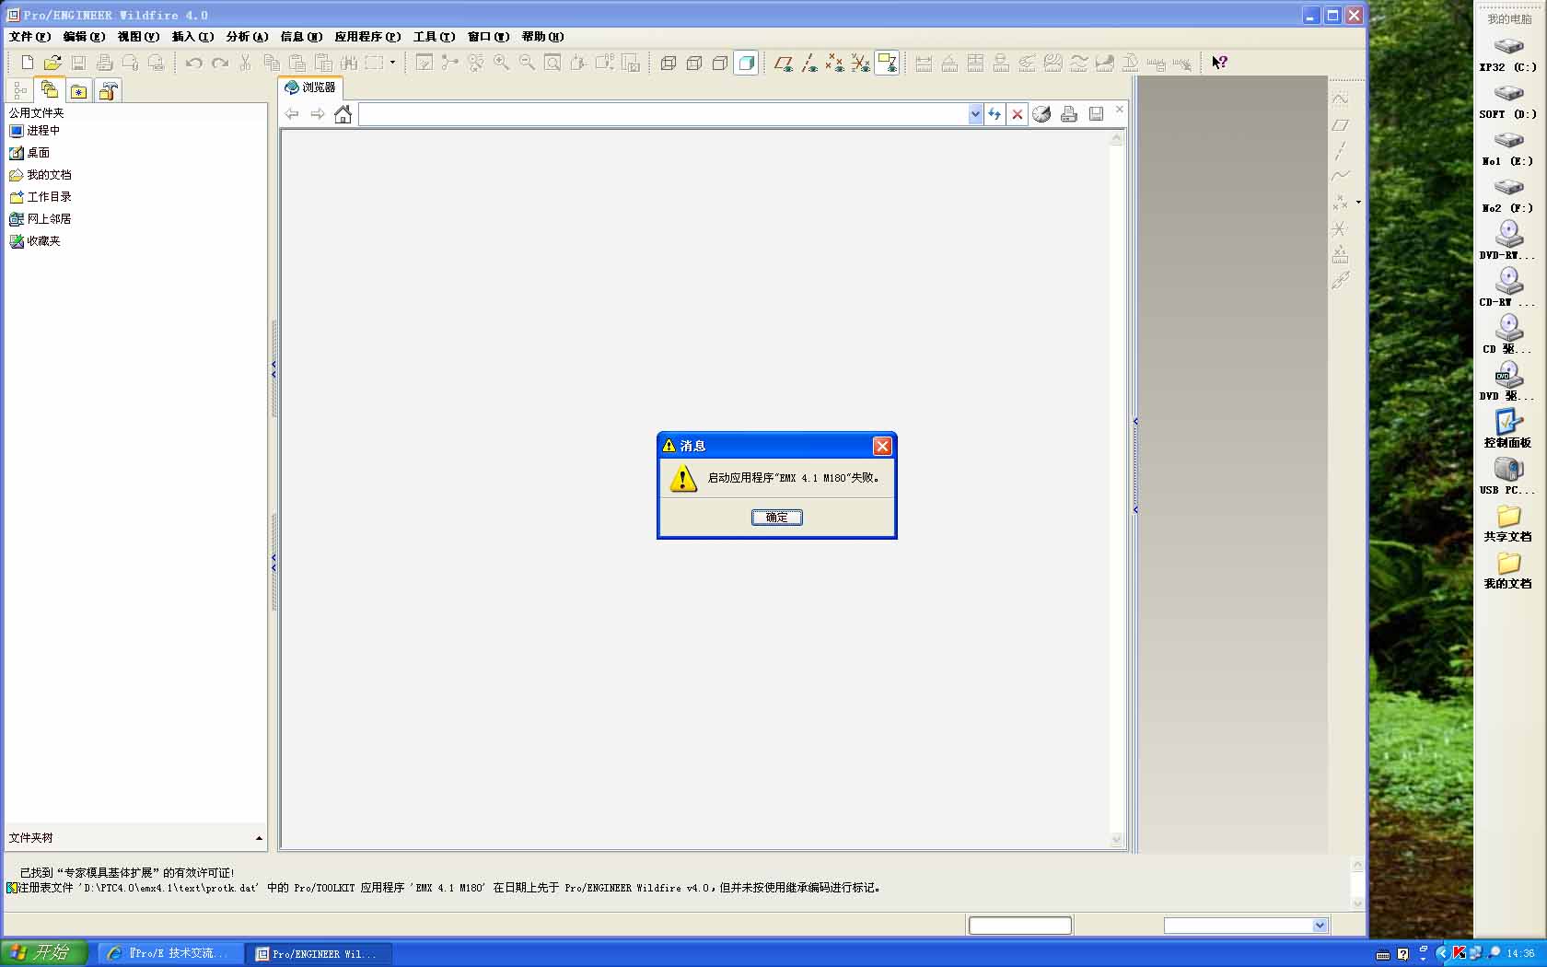Viewport: 1547px width, 967px height.
Task: Open dropdown arrow beside the select-box toolbar icon
Action: [x=393, y=63]
